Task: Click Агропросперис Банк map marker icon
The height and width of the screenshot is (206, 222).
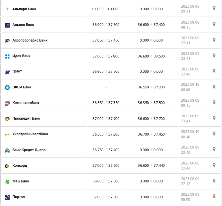Action: pos(214,40)
